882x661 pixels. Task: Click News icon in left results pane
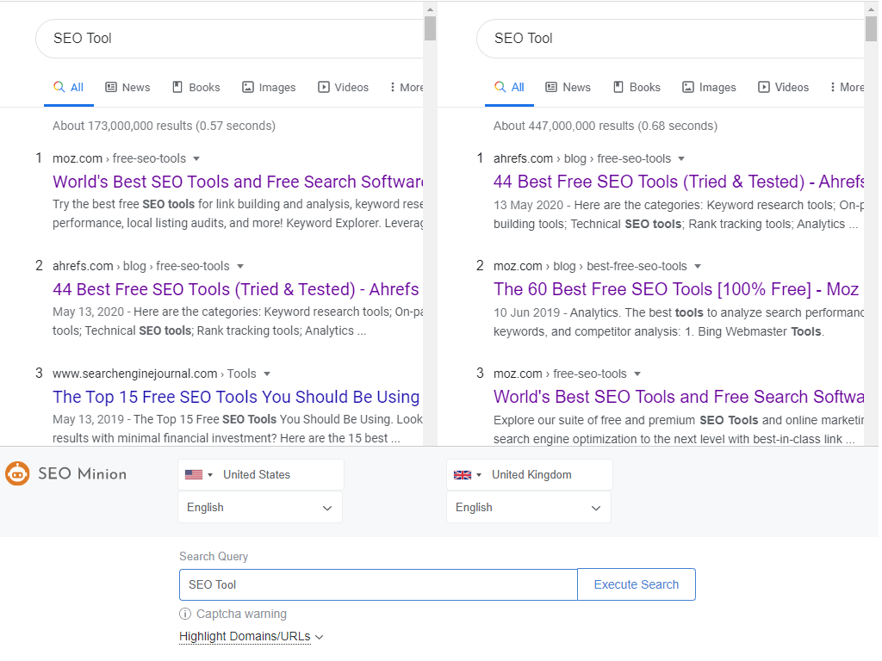[x=111, y=87]
